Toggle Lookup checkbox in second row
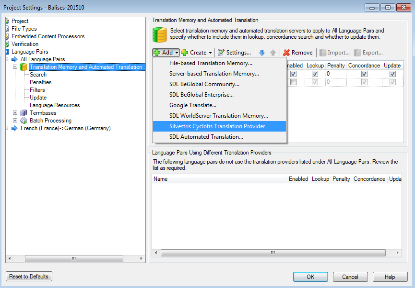Image resolution: width=415 pixels, height=288 pixels. pyautogui.click(x=315, y=82)
